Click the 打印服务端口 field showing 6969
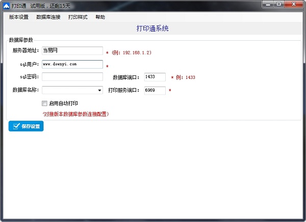The height and width of the screenshot is (222, 306). 155,91
